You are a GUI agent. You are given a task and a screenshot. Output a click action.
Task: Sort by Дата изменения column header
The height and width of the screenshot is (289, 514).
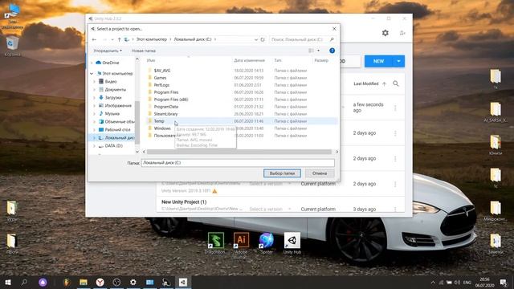(249, 60)
